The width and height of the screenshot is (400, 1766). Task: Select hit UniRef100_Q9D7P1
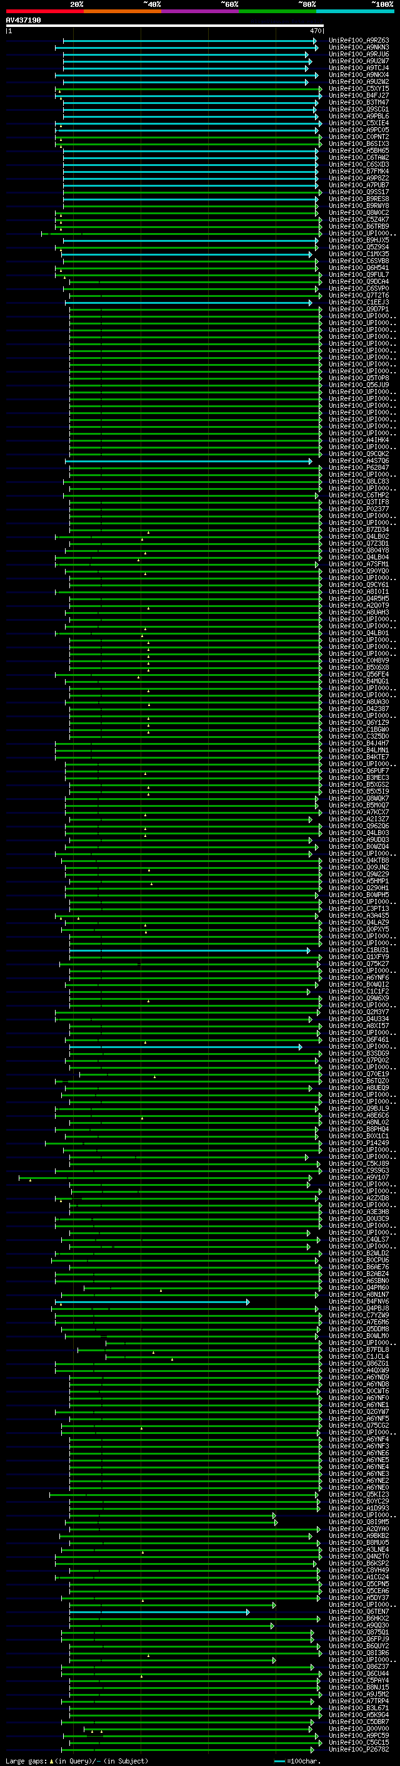(359, 309)
